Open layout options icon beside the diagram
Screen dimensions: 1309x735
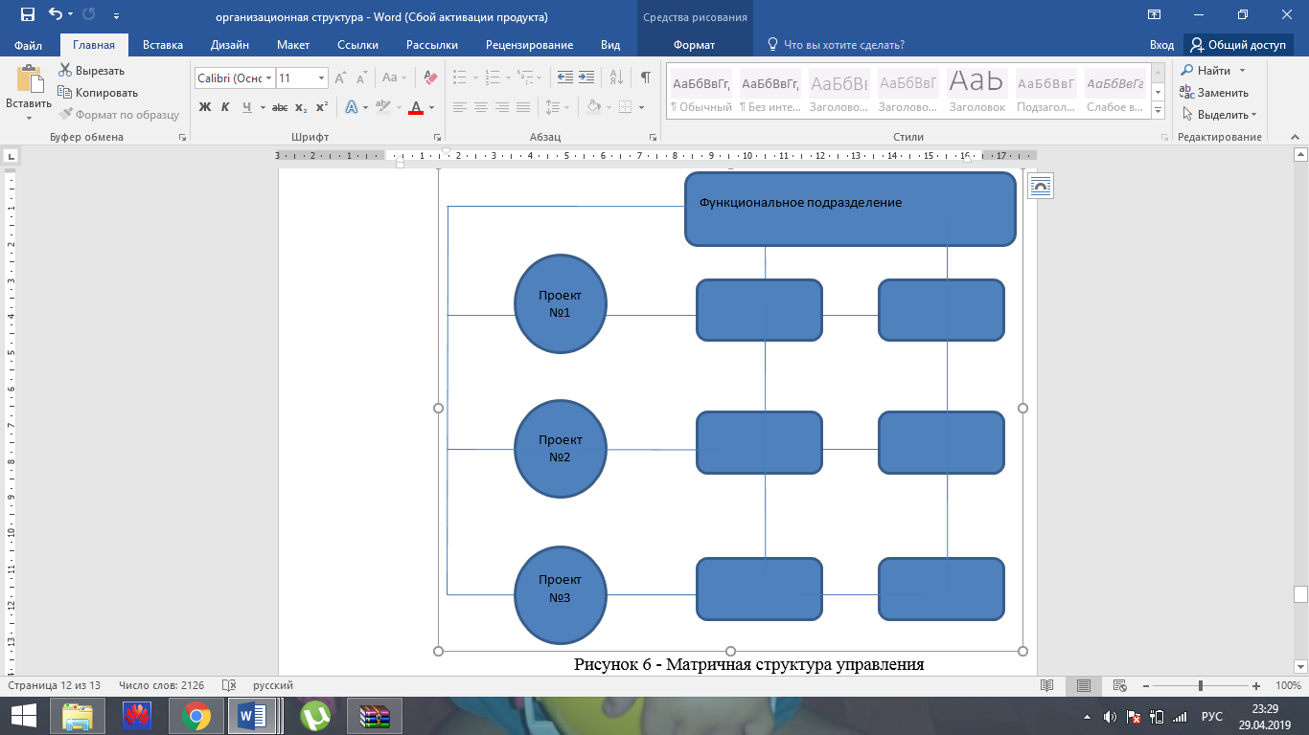point(1040,186)
